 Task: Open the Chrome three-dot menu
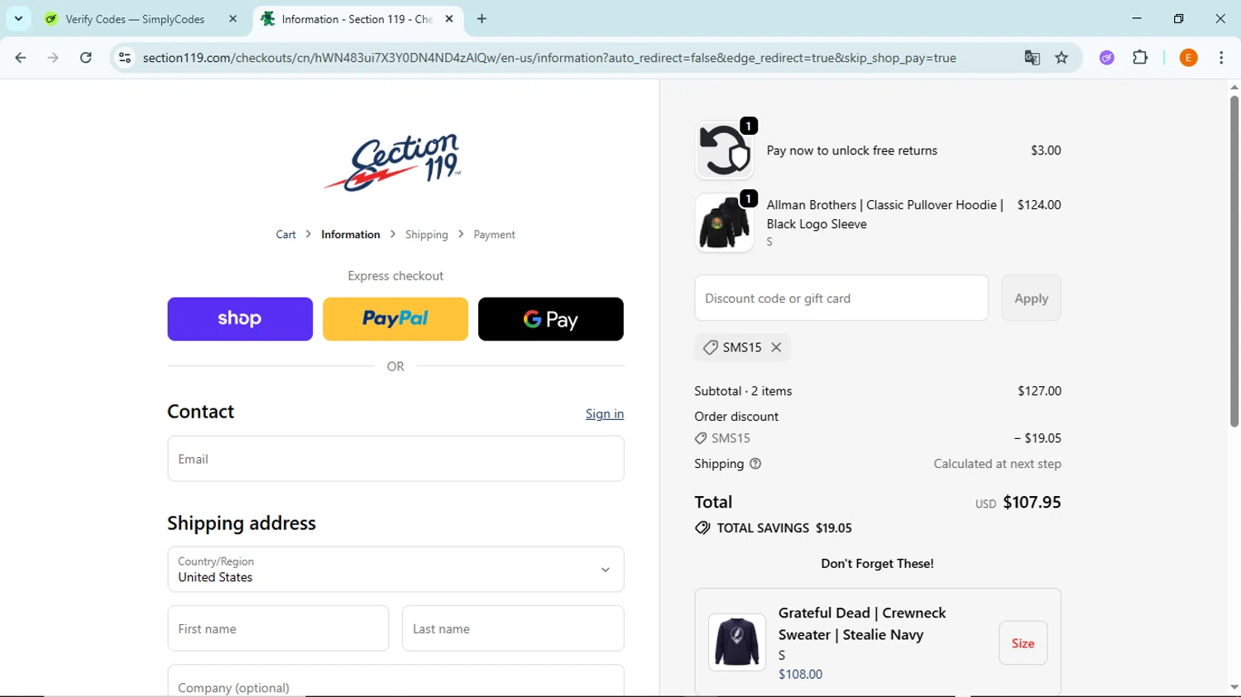pos(1221,58)
